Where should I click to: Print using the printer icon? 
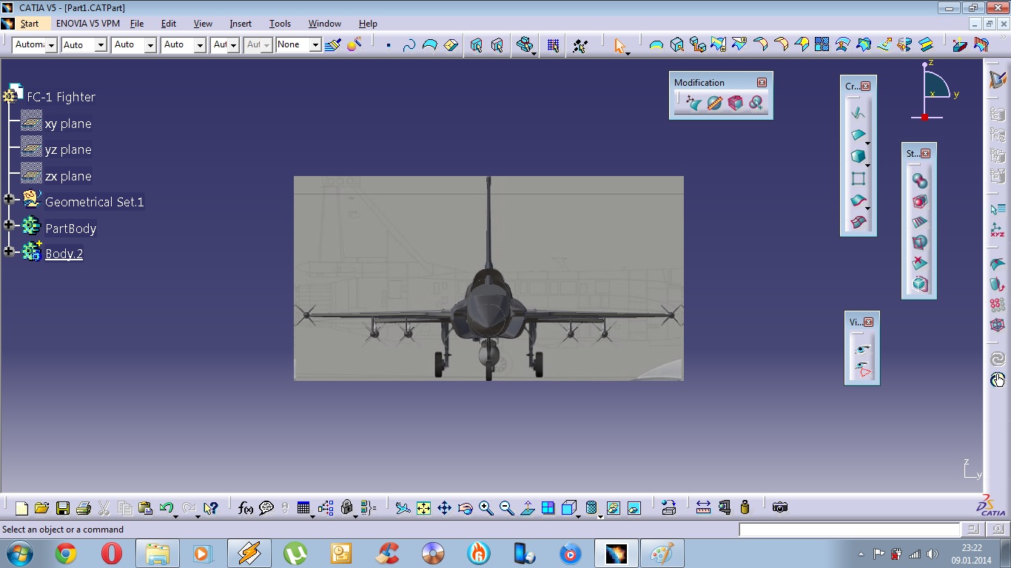(x=83, y=508)
